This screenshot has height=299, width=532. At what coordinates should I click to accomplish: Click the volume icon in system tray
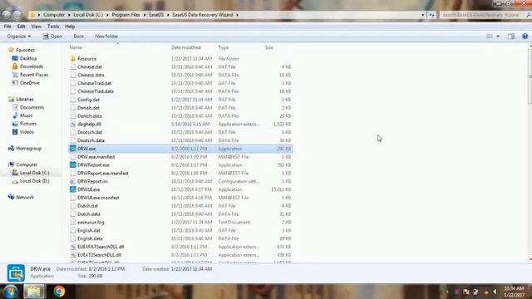coord(495,292)
